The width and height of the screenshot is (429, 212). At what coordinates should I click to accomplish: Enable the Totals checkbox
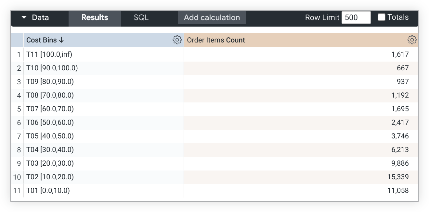point(382,18)
